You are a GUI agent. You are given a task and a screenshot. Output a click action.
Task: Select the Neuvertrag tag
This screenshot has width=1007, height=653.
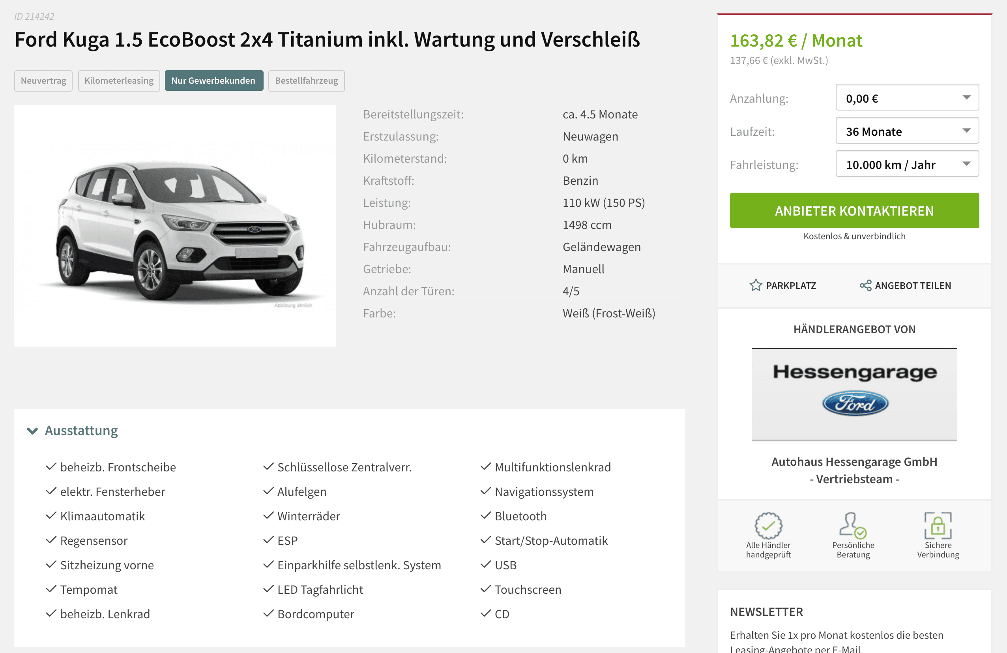click(43, 81)
